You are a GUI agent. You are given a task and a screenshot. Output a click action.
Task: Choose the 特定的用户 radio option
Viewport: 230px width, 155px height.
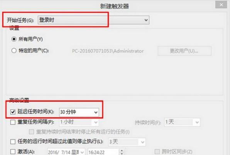click(x=14, y=51)
